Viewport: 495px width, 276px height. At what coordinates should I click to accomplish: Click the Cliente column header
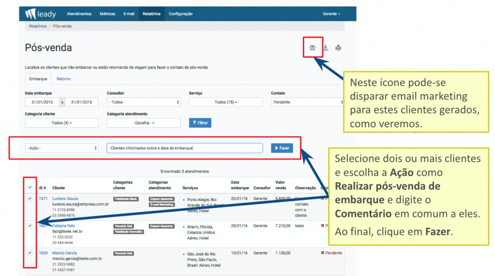pos(58,188)
